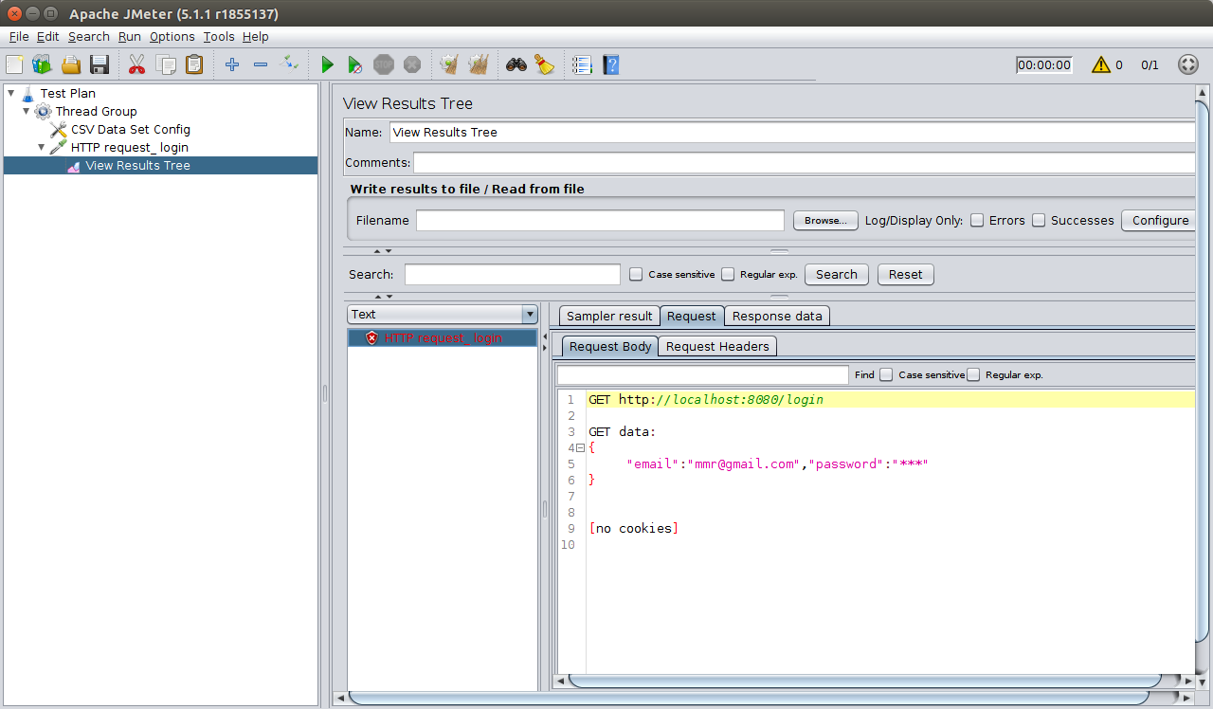
Task: Toggle Case sensitive checkbox beside Search field
Action: pos(637,274)
